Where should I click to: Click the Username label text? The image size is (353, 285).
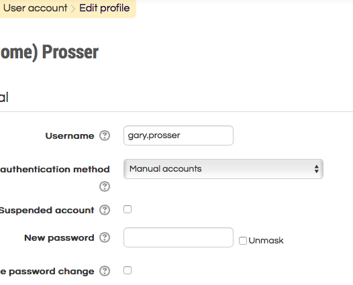(x=70, y=136)
